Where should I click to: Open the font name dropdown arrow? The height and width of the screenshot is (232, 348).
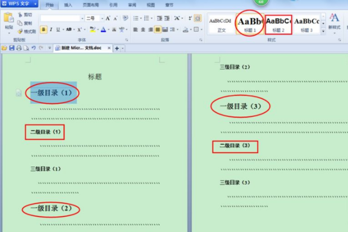82,19
